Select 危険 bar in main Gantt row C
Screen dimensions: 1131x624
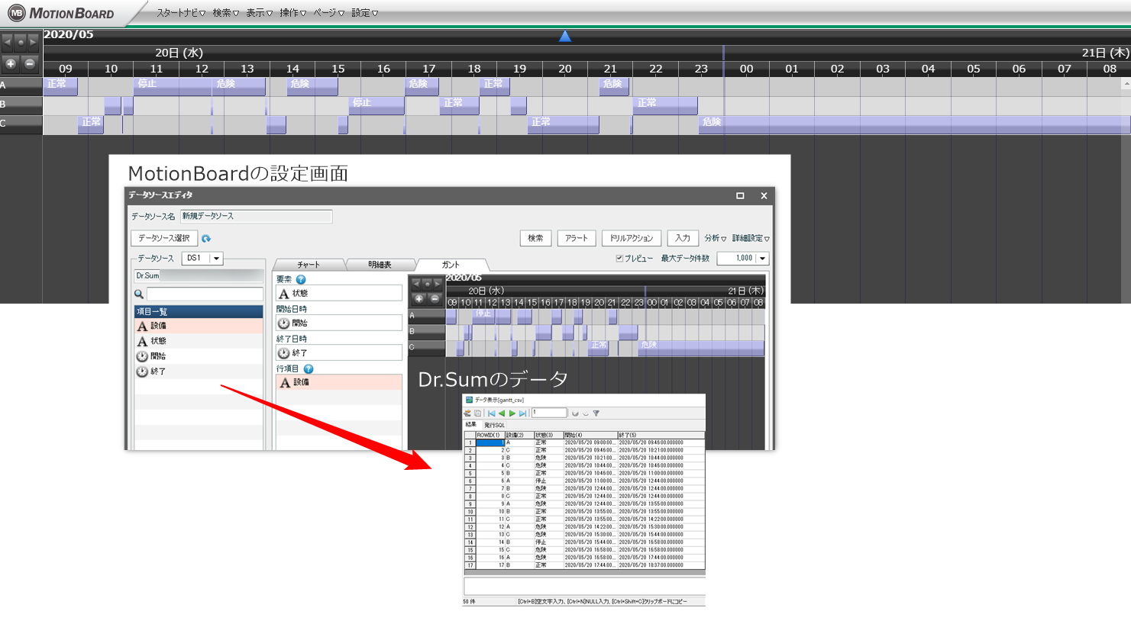[x=915, y=124]
